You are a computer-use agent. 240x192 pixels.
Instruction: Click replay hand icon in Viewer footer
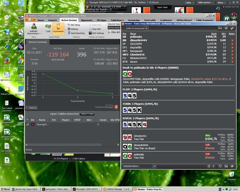pos(220,166)
